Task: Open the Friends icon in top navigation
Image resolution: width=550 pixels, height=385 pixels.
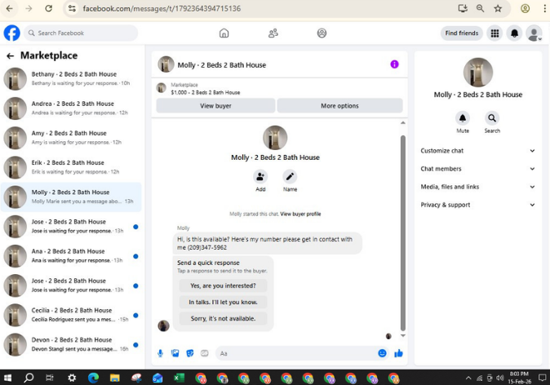Action: (273, 33)
